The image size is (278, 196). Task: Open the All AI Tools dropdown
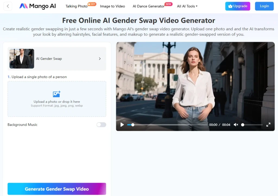click(x=187, y=6)
